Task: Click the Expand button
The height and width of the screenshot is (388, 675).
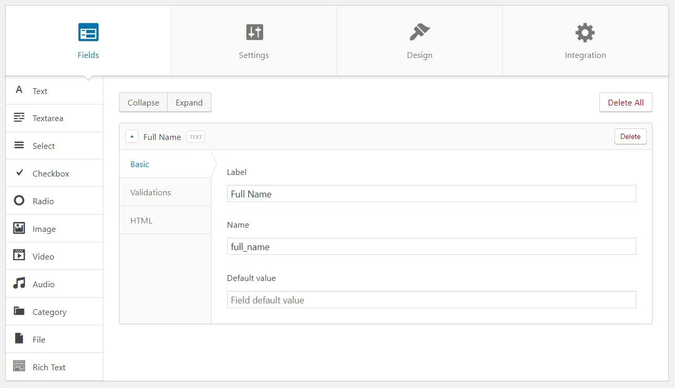Action: click(x=189, y=102)
